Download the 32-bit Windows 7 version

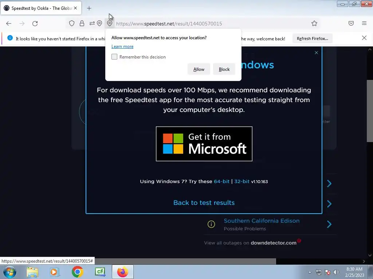point(242,182)
